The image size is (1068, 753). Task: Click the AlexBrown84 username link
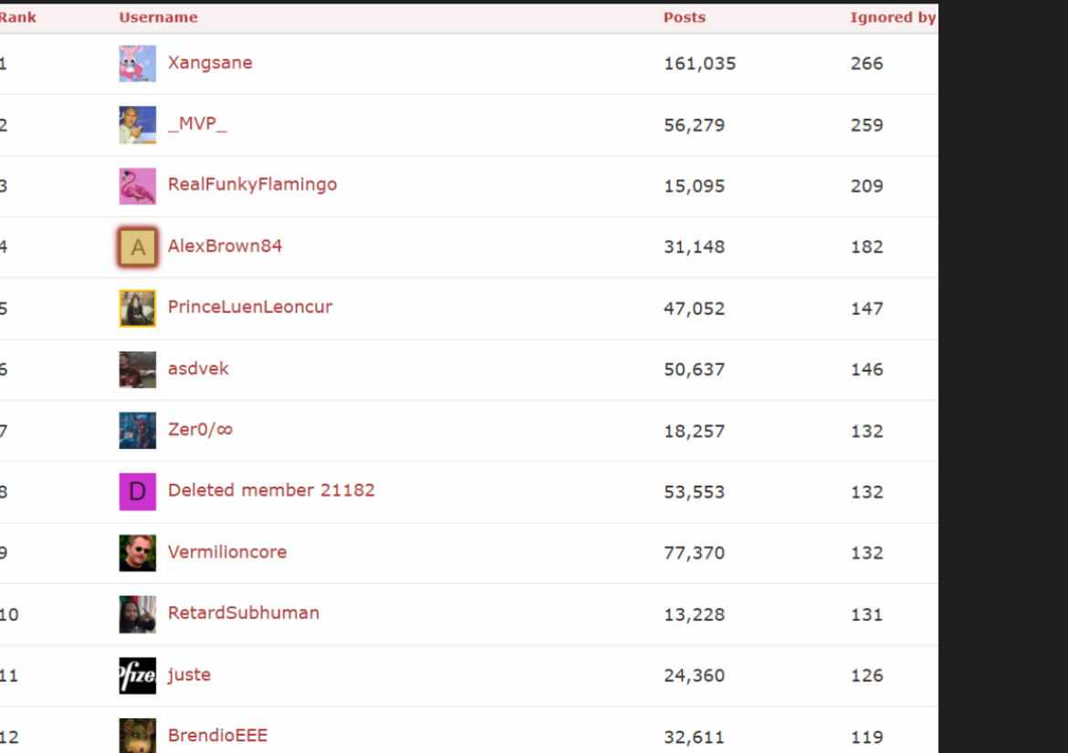[x=225, y=246]
